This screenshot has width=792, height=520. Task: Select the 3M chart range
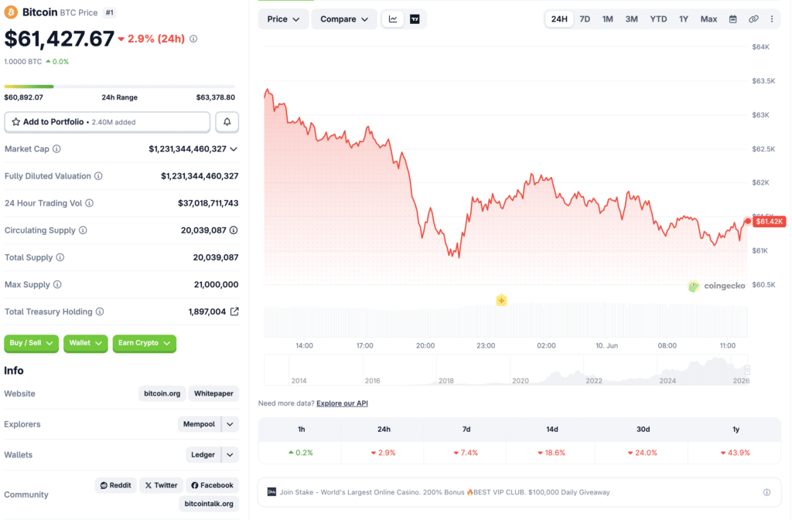631,19
